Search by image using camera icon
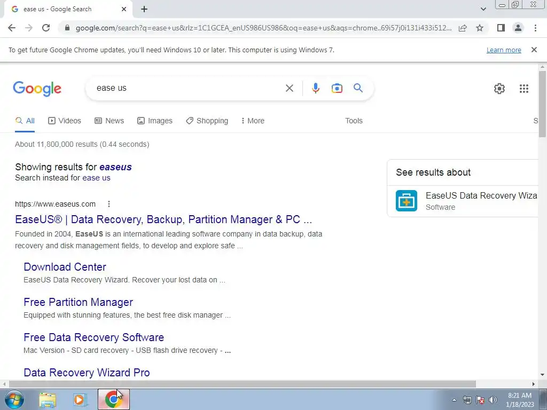The image size is (547, 410). point(337,88)
